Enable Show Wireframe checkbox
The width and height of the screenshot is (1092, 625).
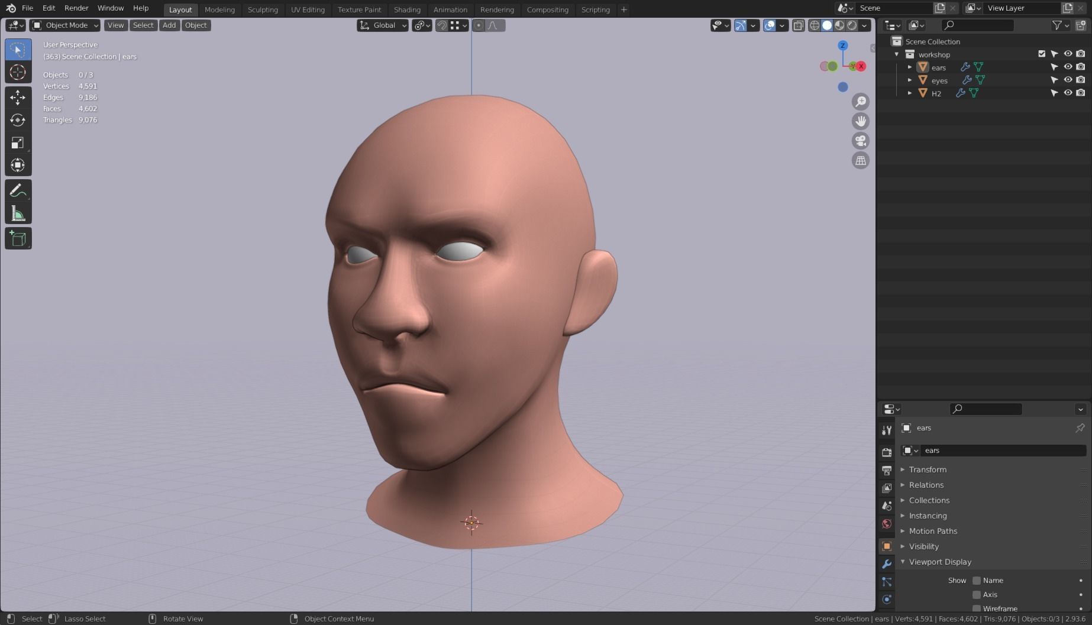(977, 608)
